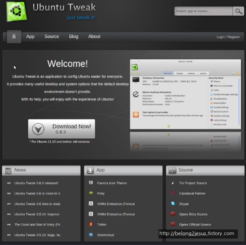Click the search magnifier button
This screenshot has width=246, height=245.
[239, 11]
